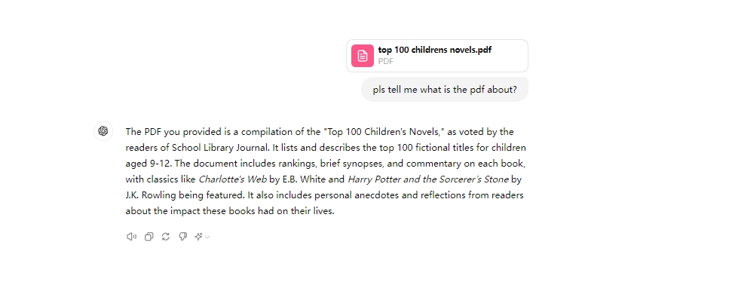Click the italic Harry Potter and the Sorcerer's Stone title

(428, 179)
